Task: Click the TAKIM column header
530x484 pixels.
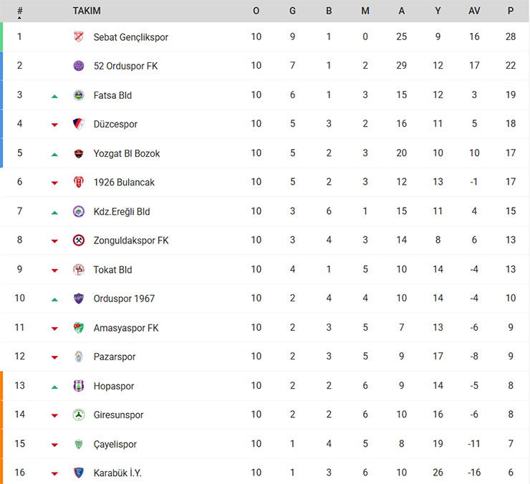Action: point(87,11)
